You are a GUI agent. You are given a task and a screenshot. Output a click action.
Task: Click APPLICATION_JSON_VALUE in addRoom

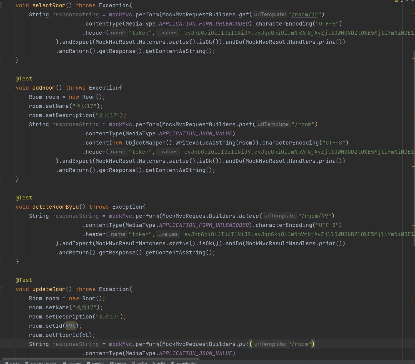tap(196, 133)
